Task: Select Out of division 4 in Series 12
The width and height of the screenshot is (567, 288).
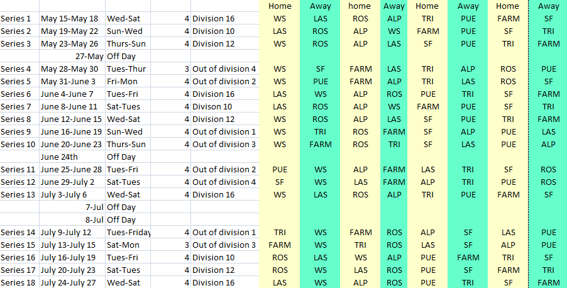Action: (x=224, y=182)
